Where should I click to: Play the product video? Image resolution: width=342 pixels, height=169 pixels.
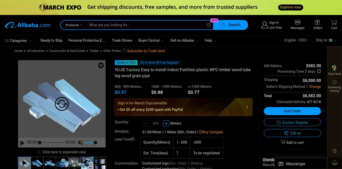point(22,143)
